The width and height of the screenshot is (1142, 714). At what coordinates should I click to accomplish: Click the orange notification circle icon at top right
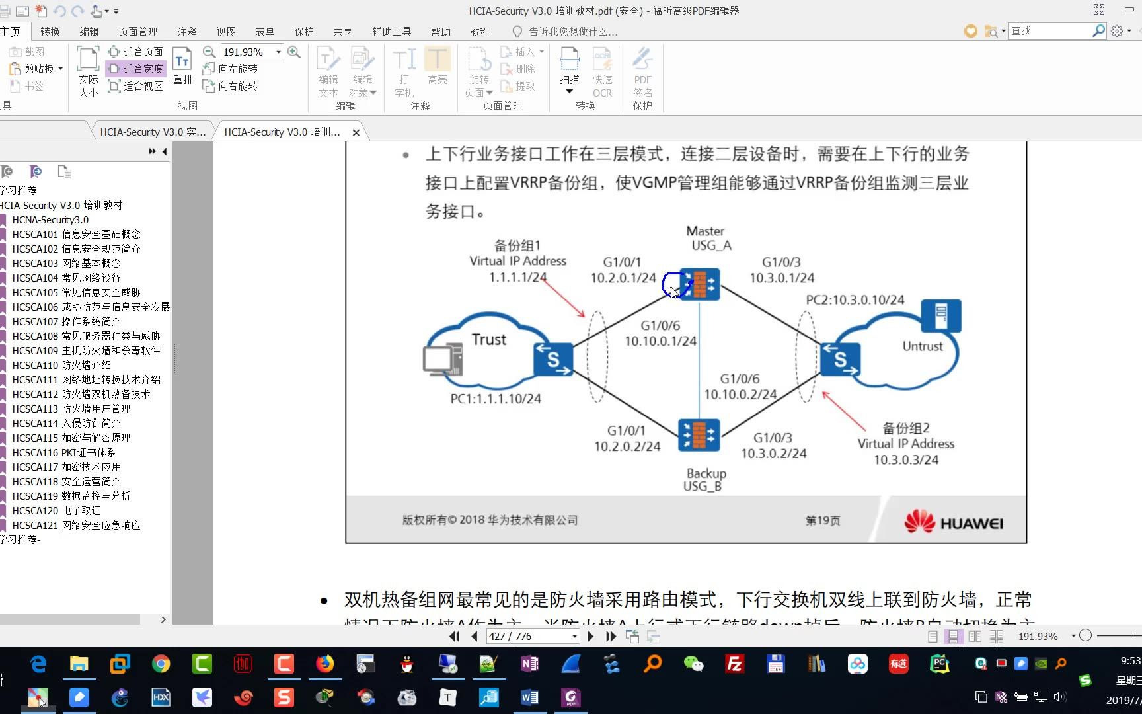(x=970, y=31)
